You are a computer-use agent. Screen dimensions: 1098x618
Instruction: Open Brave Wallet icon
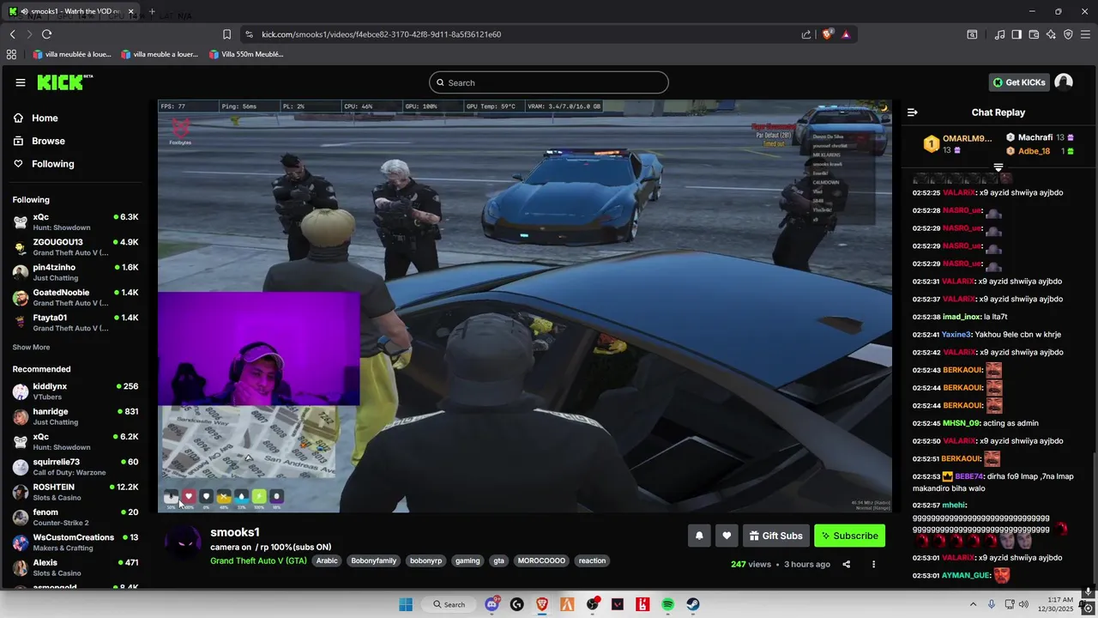[x=1034, y=34]
